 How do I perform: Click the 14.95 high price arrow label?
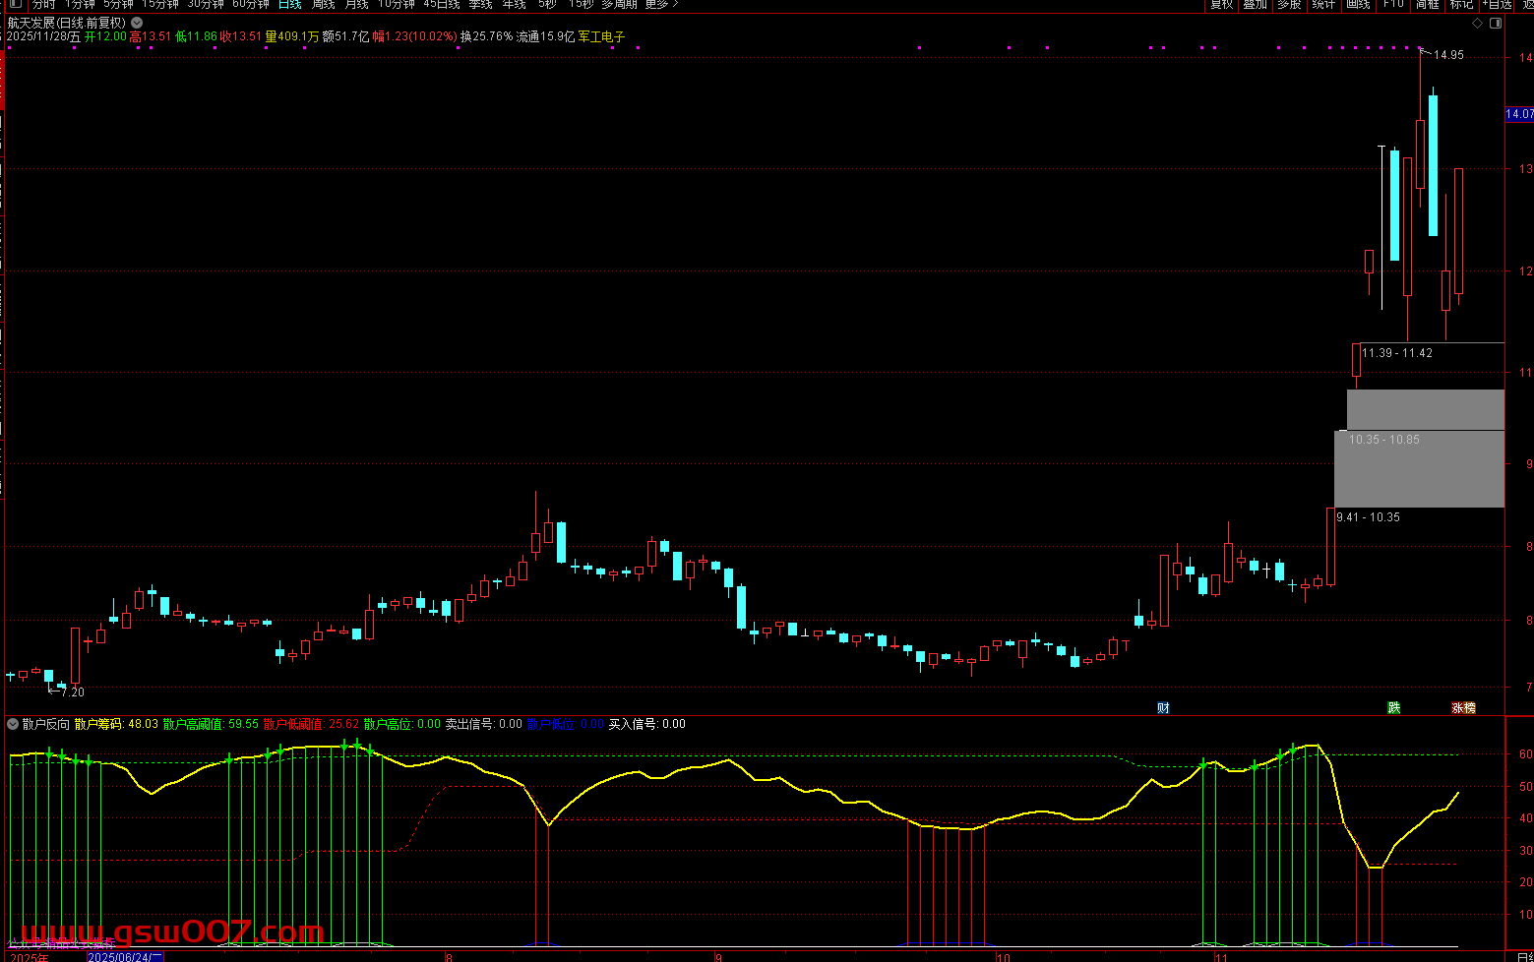point(1446,55)
